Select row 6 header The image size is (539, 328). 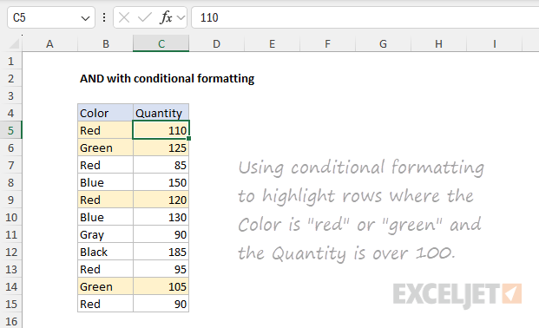(x=11, y=148)
